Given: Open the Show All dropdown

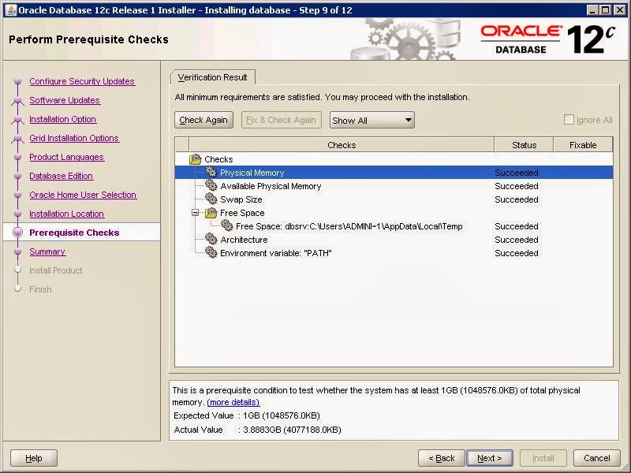Looking at the screenshot, I should 372,121.
